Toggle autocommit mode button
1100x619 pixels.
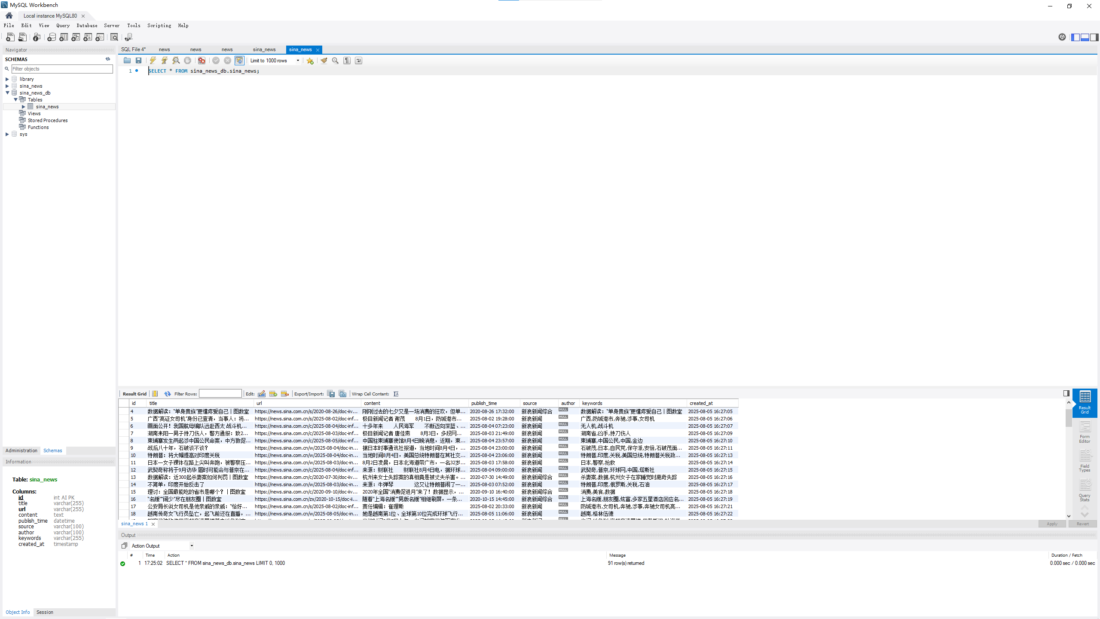pyautogui.click(x=239, y=61)
